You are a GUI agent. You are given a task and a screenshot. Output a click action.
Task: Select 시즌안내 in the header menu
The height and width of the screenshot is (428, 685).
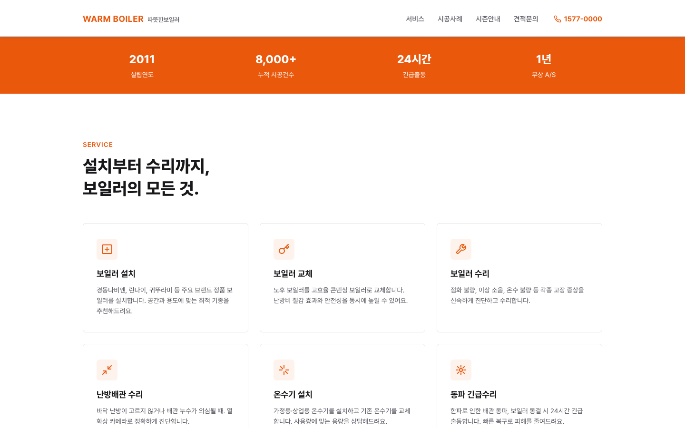click(x=488, y=19)
